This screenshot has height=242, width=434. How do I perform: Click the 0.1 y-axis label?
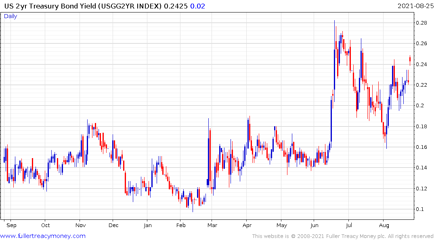[x=420, y=209]
